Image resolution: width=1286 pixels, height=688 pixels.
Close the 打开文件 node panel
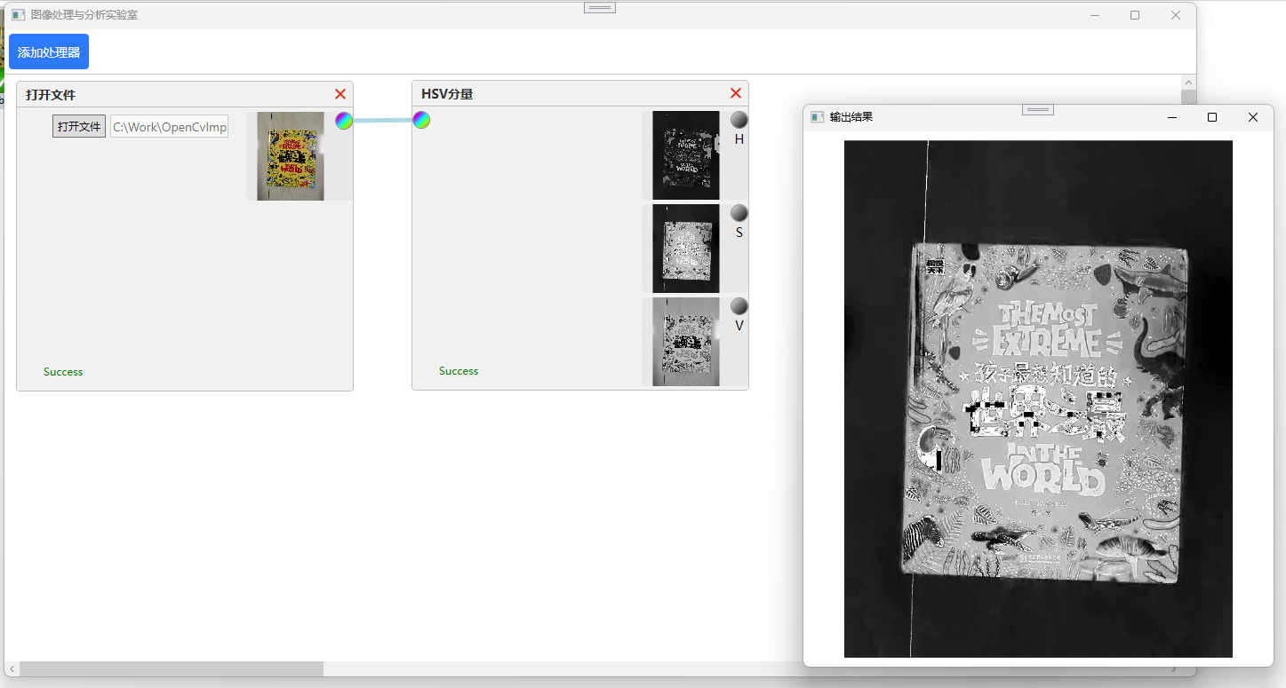(340, 94)
